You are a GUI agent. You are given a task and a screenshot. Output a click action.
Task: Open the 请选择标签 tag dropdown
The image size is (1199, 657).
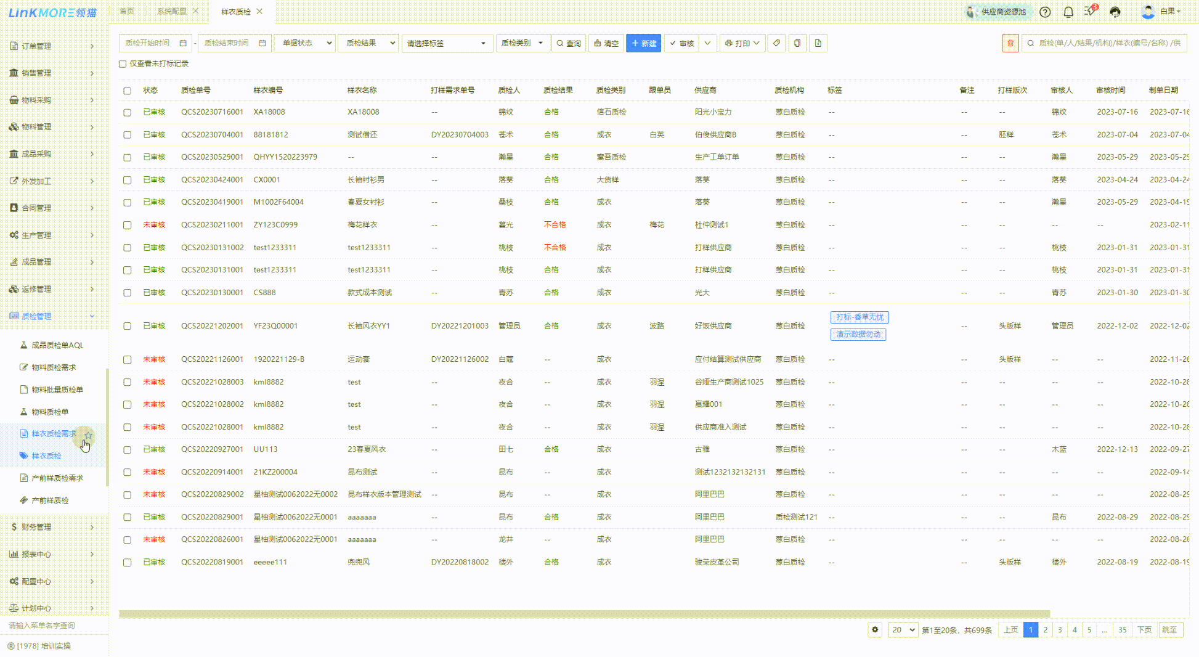click(447, 43)
